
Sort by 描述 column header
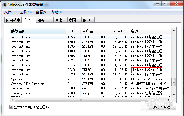pos(150,31)
